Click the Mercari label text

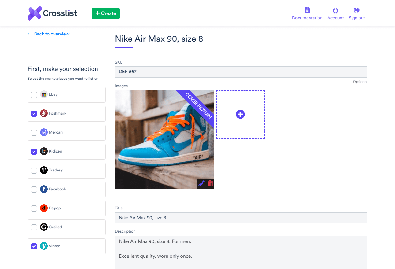pos(56,132)
